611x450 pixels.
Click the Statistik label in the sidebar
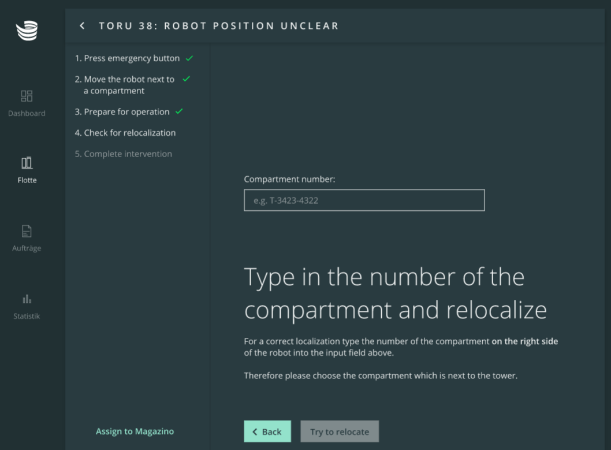click(x=27, y=317)
